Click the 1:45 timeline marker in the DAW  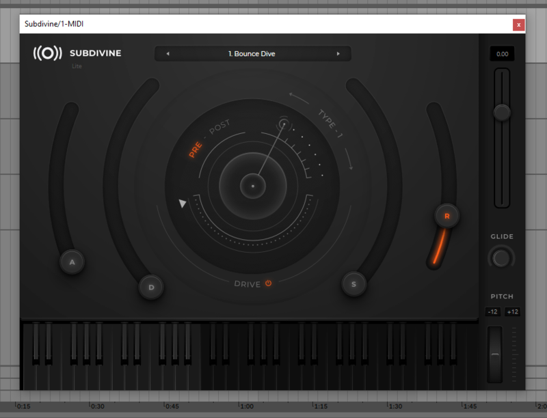pos(470,406)
